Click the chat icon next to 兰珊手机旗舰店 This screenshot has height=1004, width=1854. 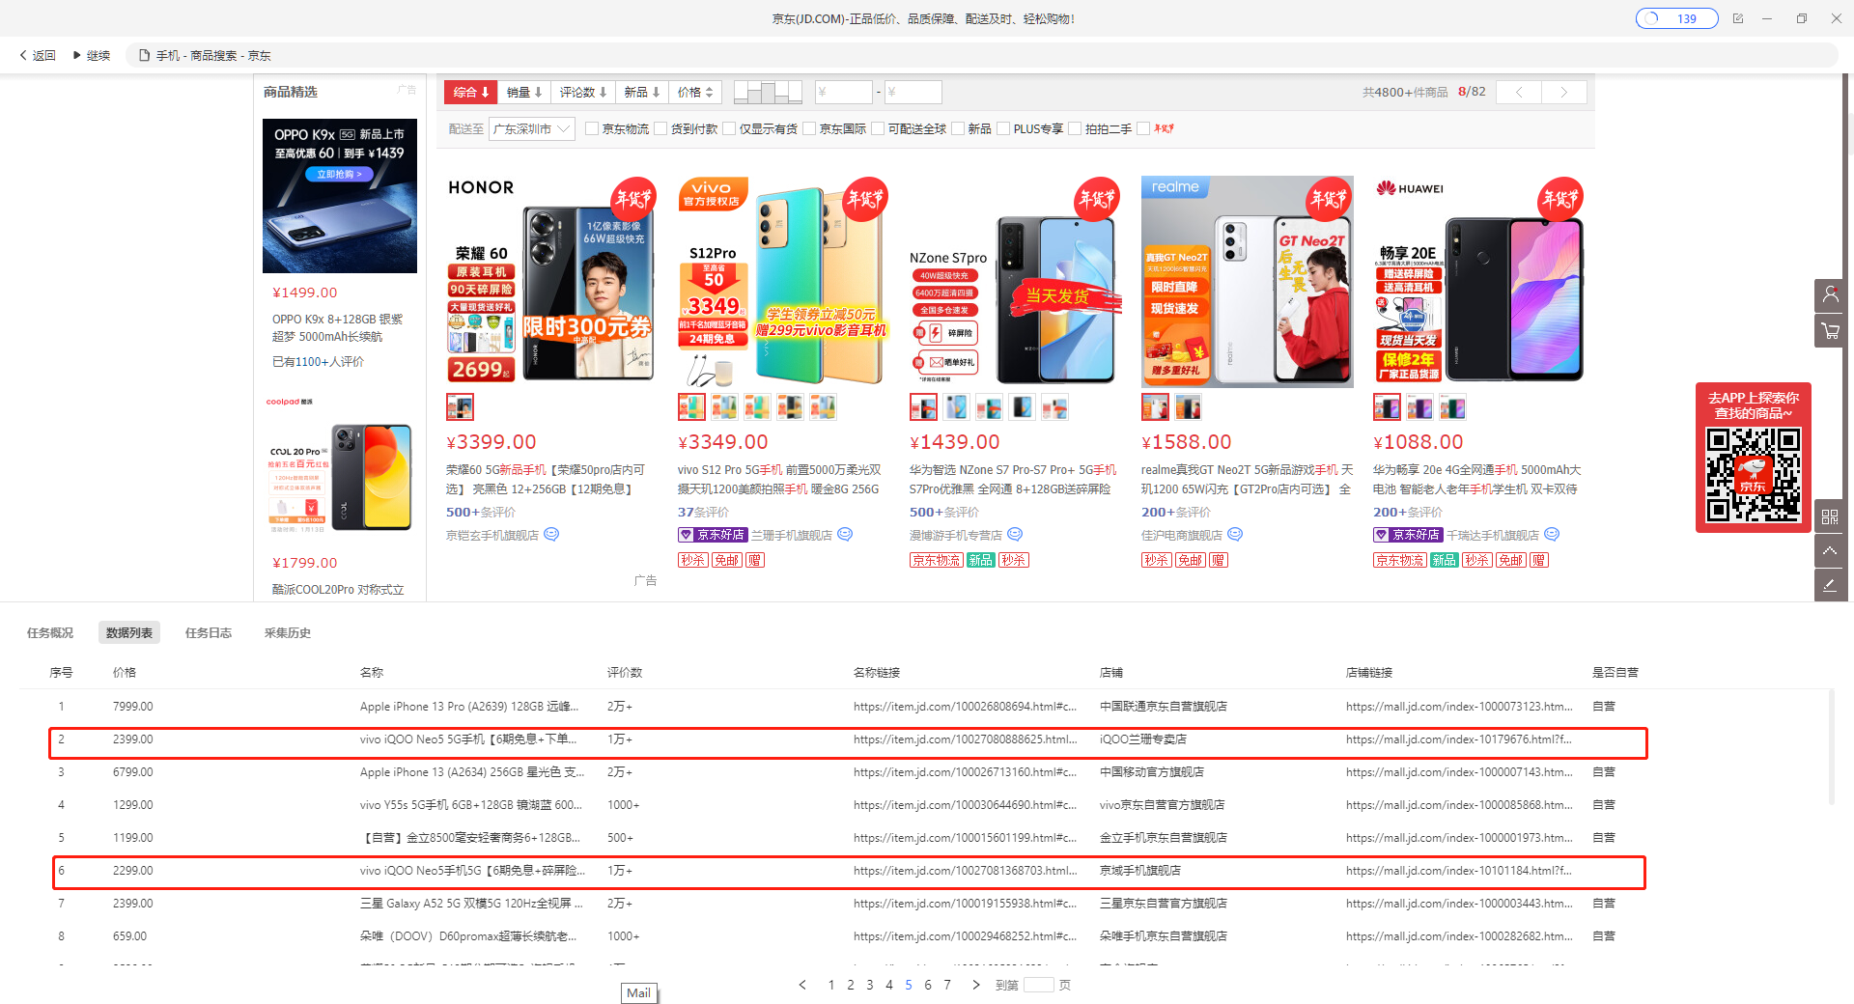[845, 535]
